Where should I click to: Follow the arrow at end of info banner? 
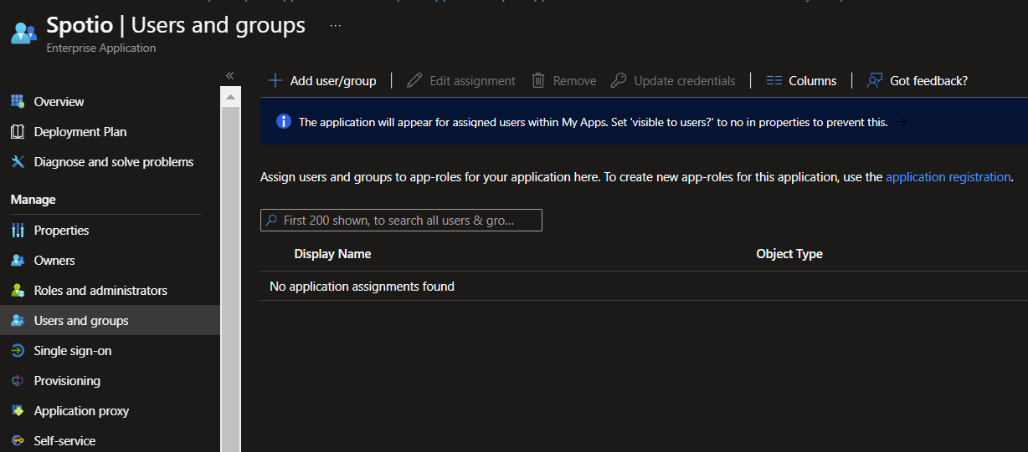click(902, 122)
